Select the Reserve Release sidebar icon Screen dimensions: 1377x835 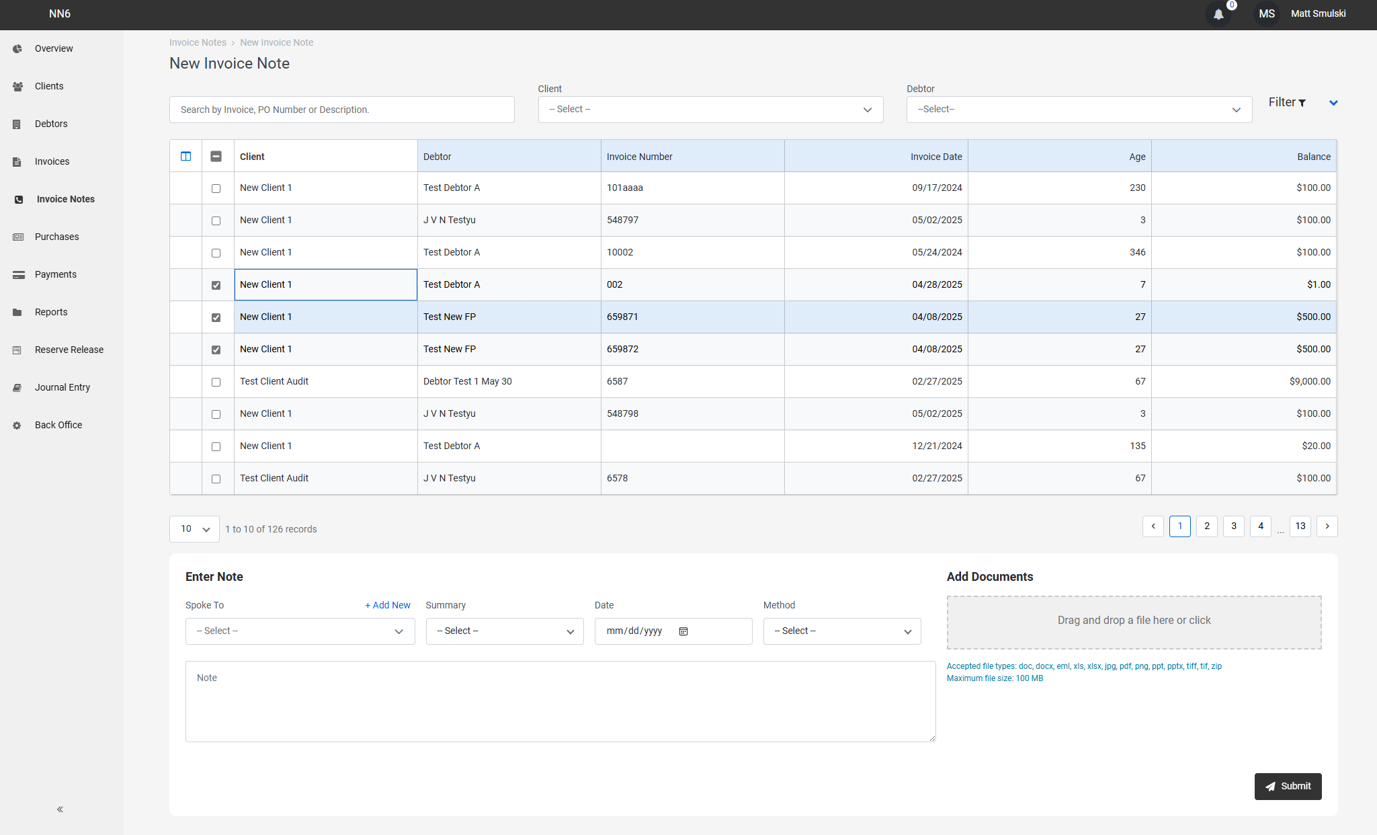tap(16, 349)
